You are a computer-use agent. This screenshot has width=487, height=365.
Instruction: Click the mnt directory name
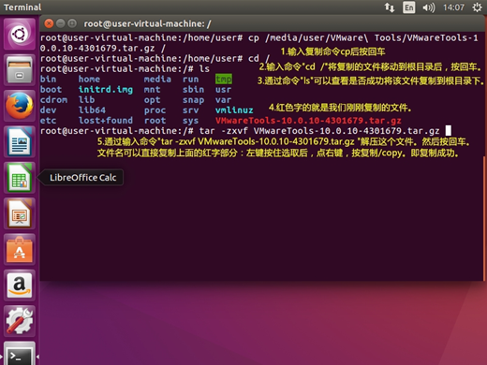[152, 90]
